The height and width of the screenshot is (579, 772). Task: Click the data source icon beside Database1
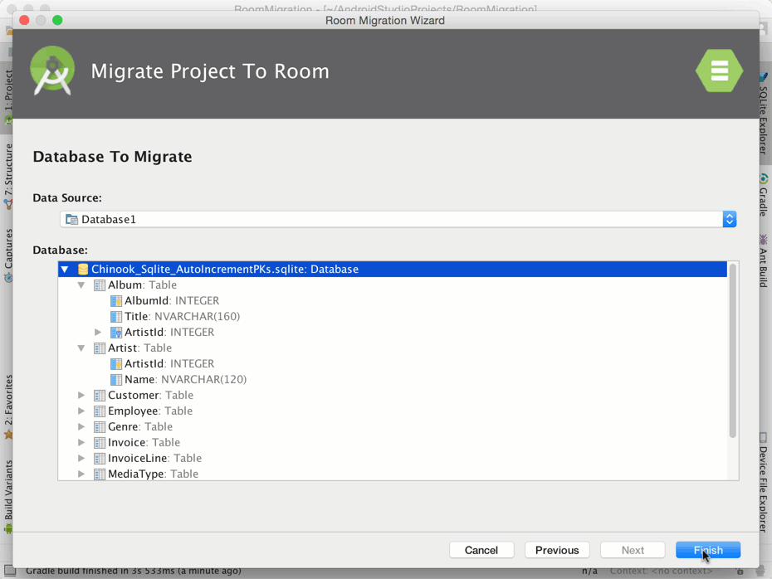click(72, 219)
